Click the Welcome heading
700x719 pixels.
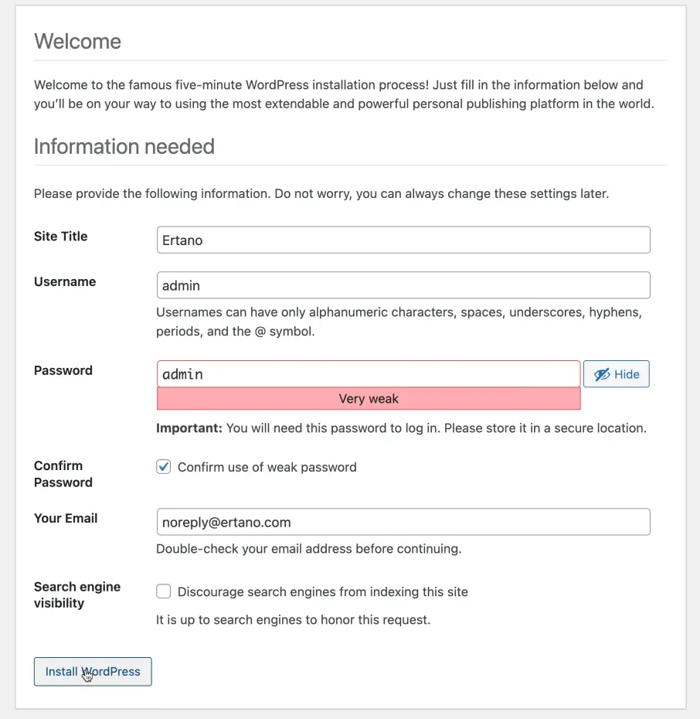point(78,41)
